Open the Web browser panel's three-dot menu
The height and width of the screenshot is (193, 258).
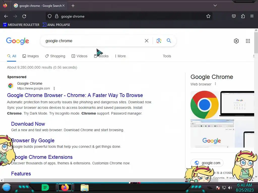(x=215, y=84)
